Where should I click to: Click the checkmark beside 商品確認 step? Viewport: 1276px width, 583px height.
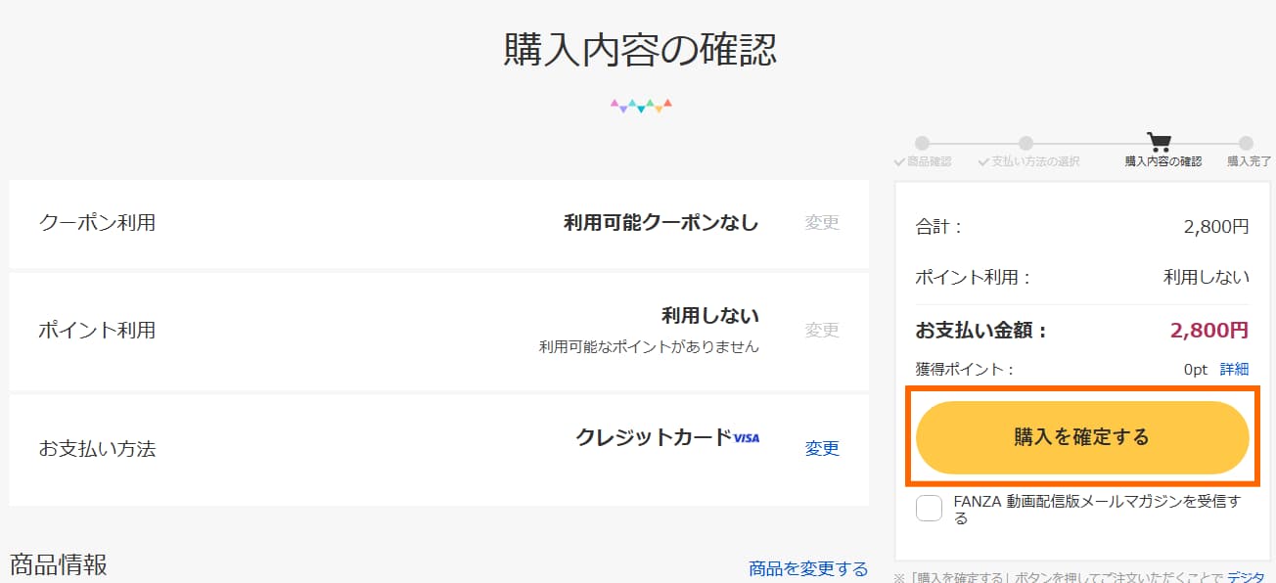coord(900,161)
